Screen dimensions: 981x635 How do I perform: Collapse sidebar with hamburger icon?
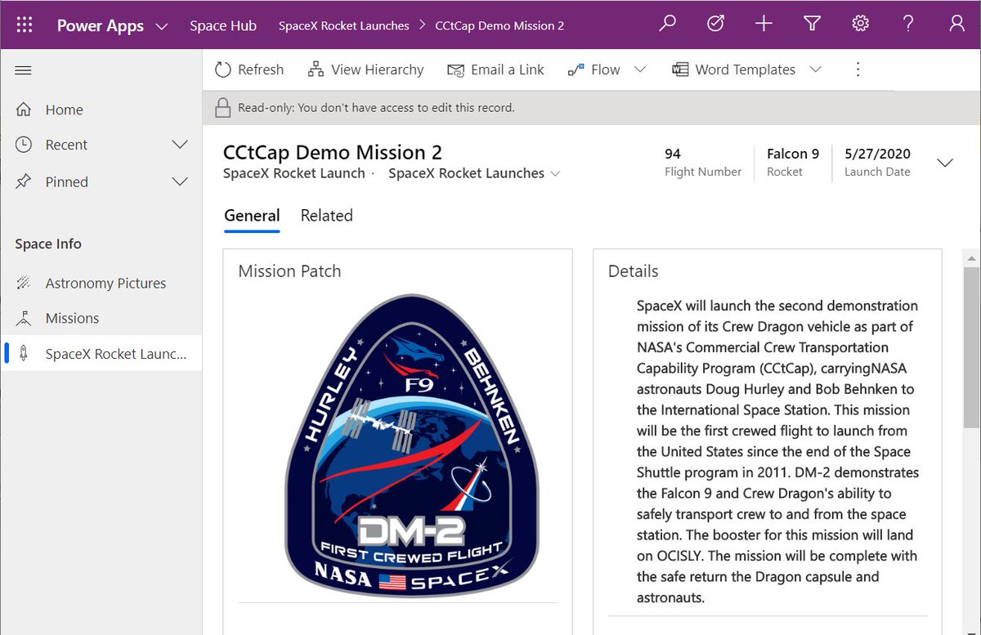click(24, 70)
